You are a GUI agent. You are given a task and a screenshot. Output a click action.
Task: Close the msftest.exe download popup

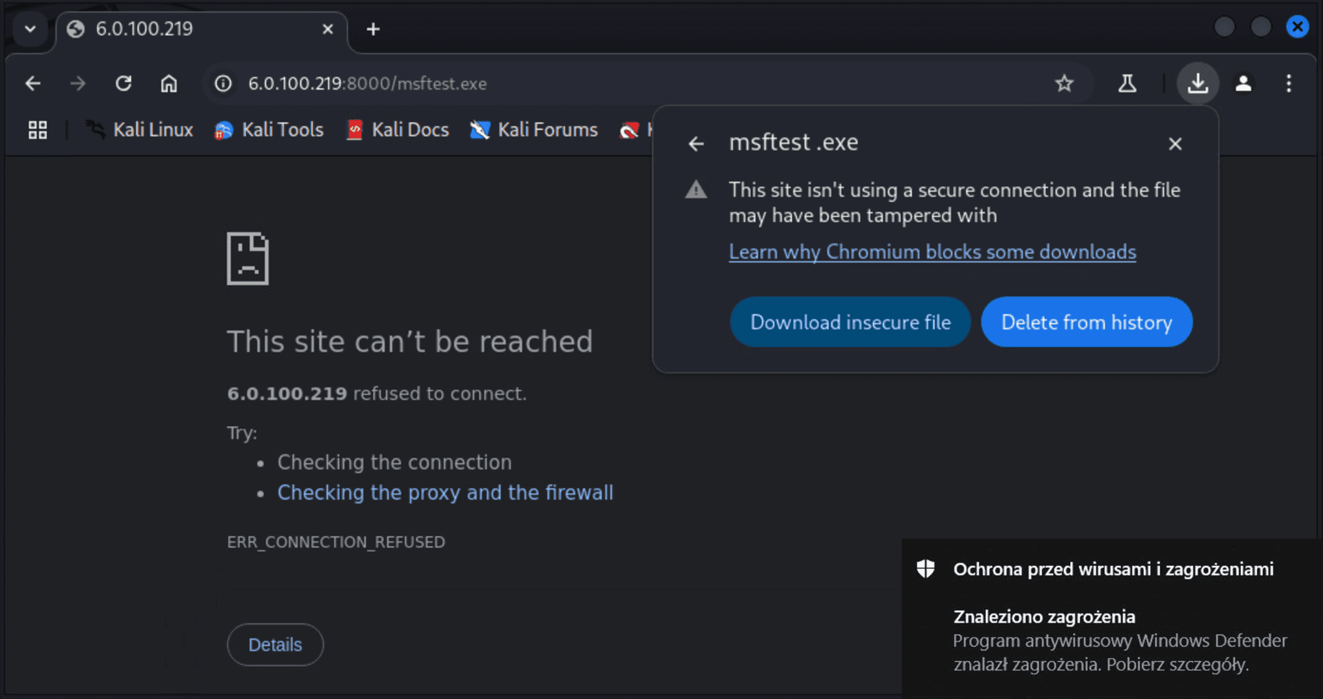[x=1175, y=143]
